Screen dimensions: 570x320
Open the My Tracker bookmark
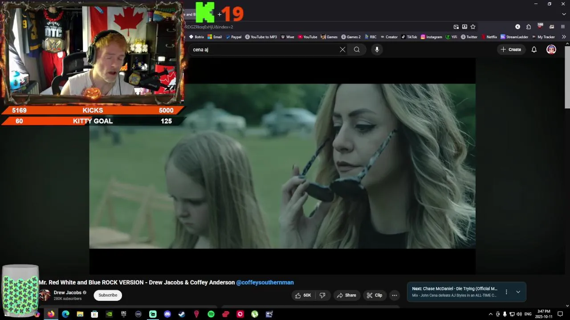(543, 37)
